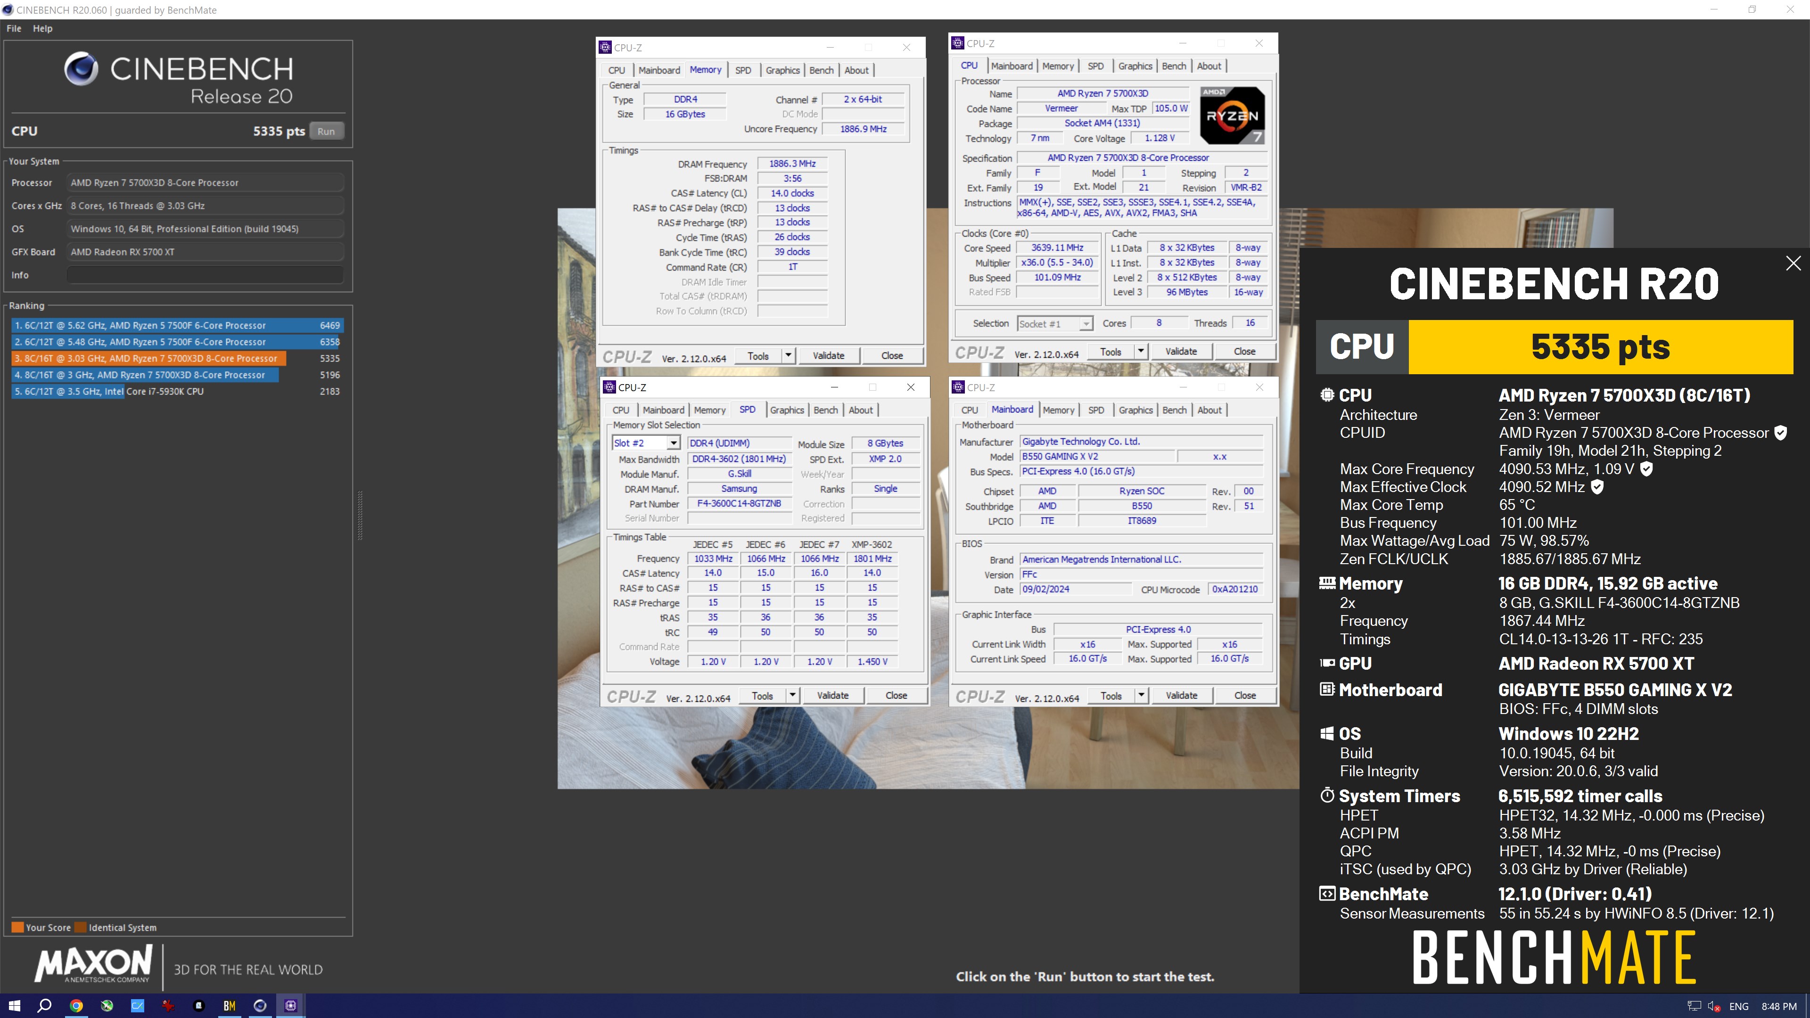This screenshot has width=1810, height=1018.
Task: Switch to BenchMate via BM taskbar icon
Action: tap(229, 1005)
